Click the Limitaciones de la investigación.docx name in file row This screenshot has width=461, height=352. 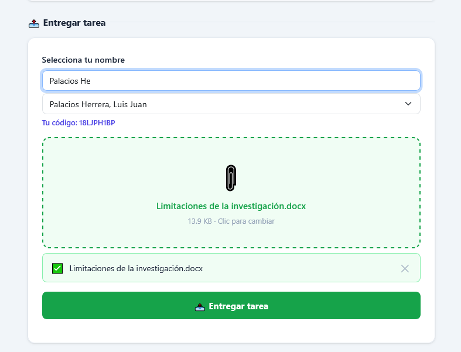pos(136,268)
